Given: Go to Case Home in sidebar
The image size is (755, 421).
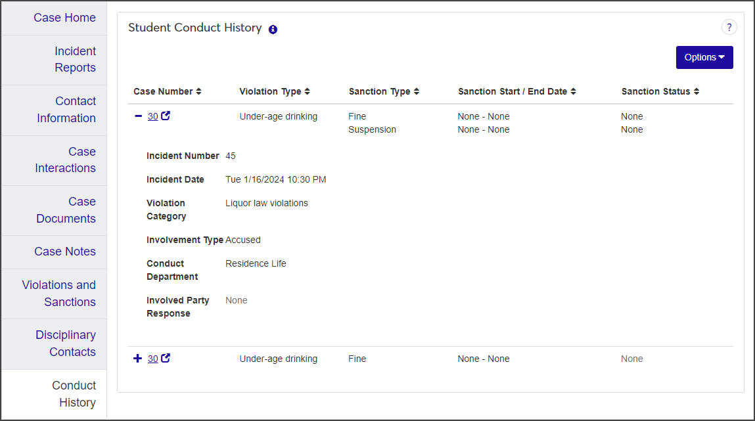Looking at the screenshot, I should [x=64, y=18].
